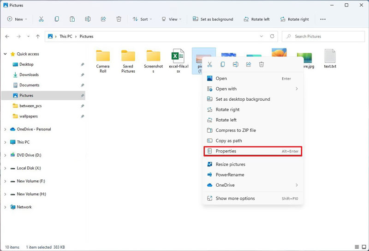Select the Camera Roll folder
The height and width of the screenshot is (251, 369).
pos(103,61)
